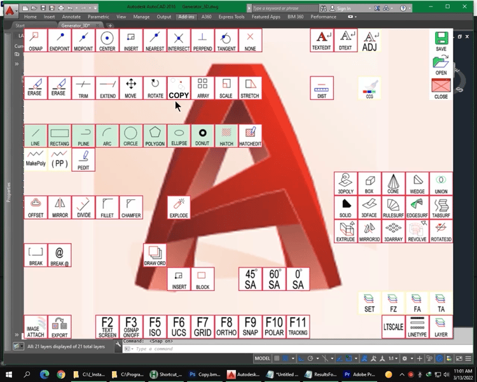
Task: Expand the annotation scale 1:1 dropdown
Action: [x=396, y=358]
